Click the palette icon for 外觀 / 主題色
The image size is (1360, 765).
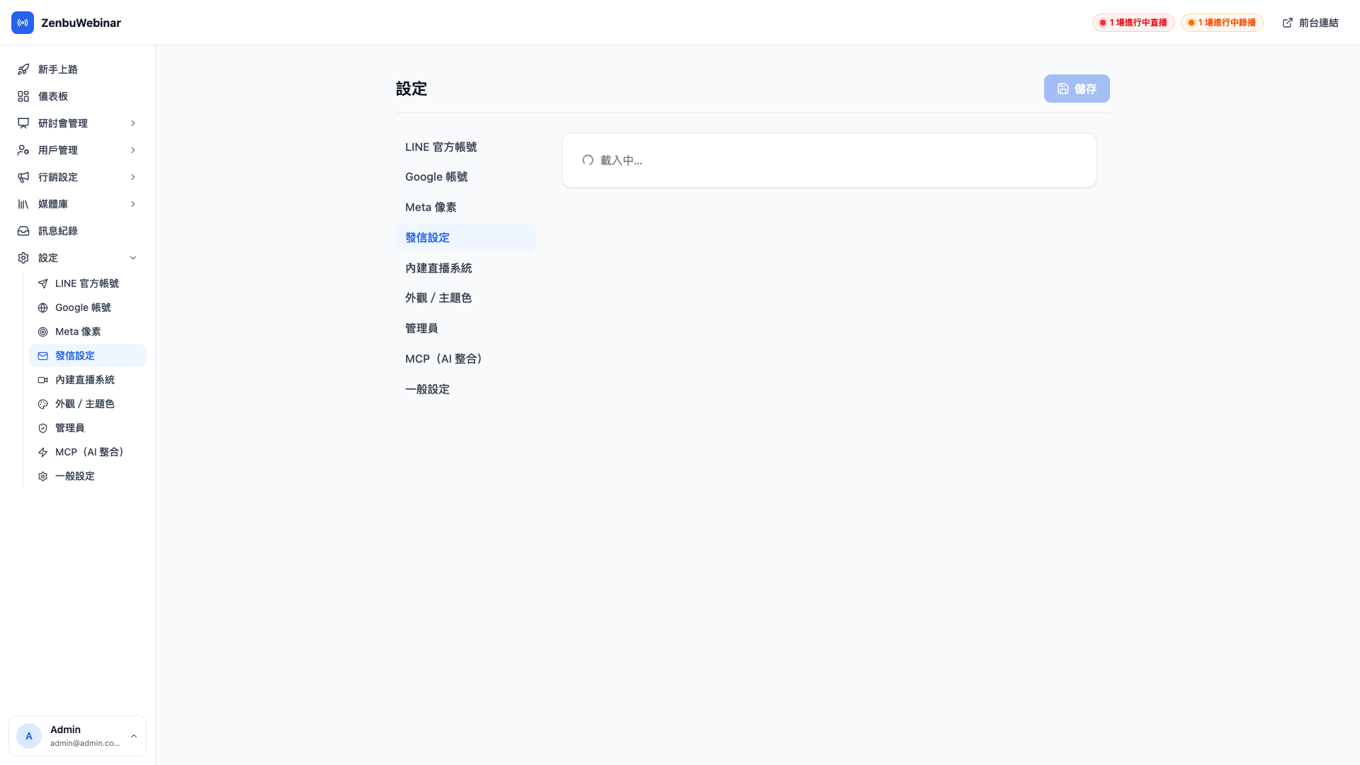[x=43, y=404]
